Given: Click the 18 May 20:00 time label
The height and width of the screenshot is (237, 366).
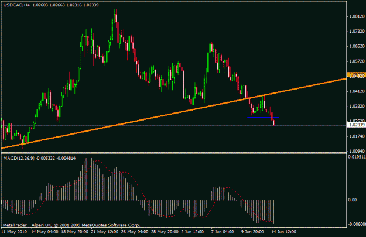Looking at the screenshot, I should tap(75, 232).
